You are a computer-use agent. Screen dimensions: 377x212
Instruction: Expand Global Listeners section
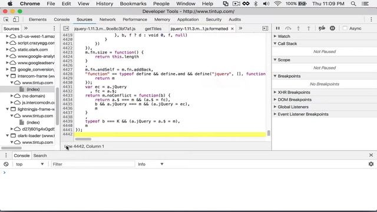(275, 107)
